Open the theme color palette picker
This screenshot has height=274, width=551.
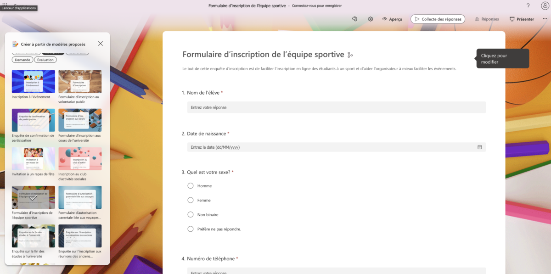pos(354,19)
